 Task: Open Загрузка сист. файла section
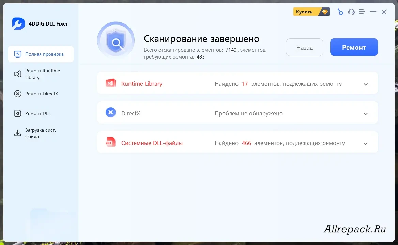41,133
